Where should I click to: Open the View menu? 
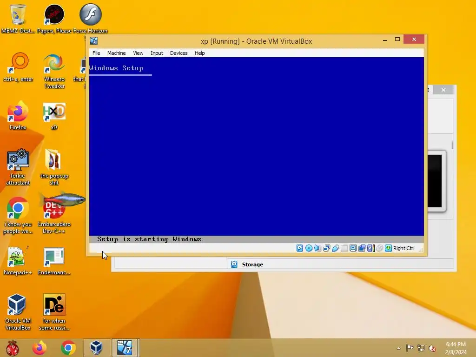(138, 53)
